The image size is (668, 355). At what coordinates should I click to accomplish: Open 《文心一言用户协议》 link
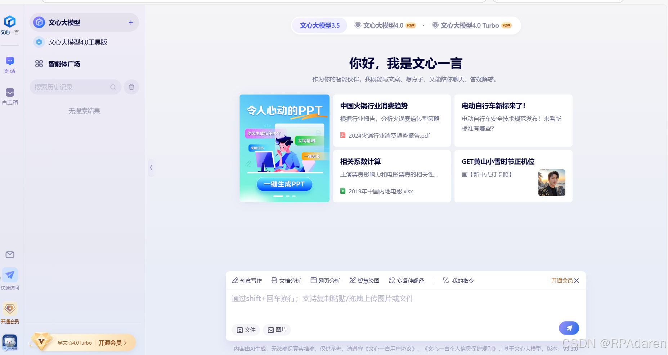(390, 349)
